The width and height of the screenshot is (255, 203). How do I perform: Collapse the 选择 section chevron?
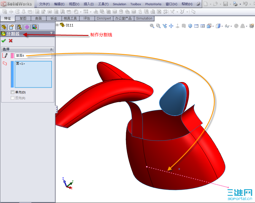click(51, 49)
